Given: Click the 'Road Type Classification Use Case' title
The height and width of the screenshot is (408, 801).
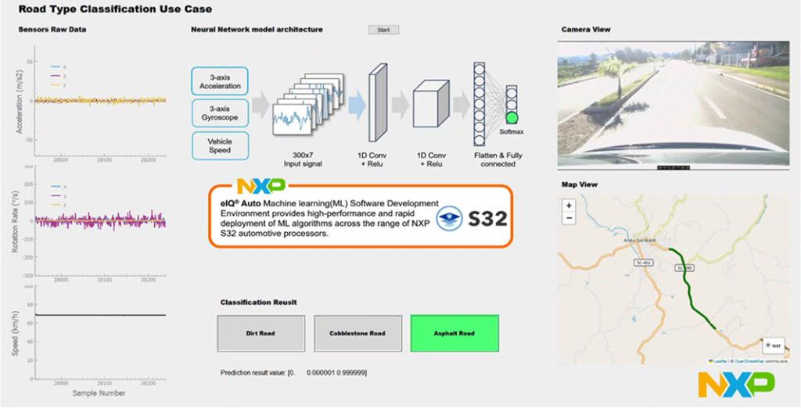Looking at the screenshot, I should point(115,9).
